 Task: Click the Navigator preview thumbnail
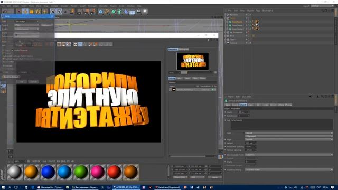point(193,61)
